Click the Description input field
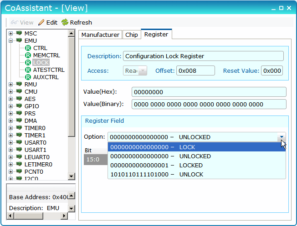Viewport: 297px width, 226px height. (203, 56)
